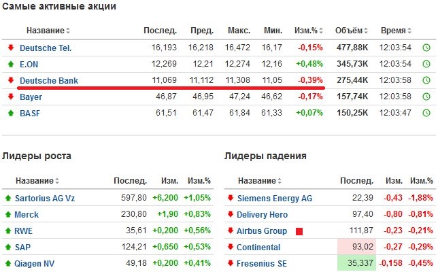Sort Лидеры падения table by Название
Viewport: 438px width, 272px height.
[x=260, y=181]
